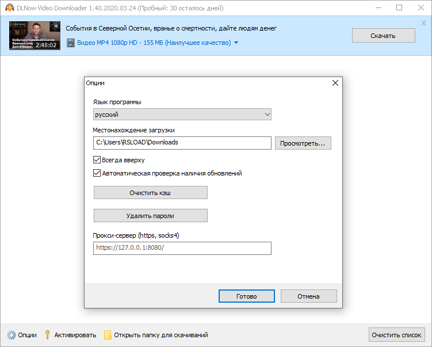Maximize the DLNow window

point(399,7)
